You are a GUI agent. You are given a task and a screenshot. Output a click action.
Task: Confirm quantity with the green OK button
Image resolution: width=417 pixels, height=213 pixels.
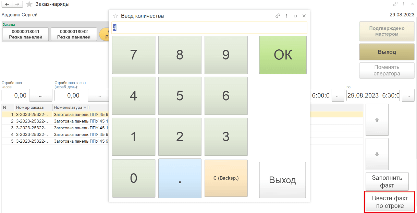283,55
